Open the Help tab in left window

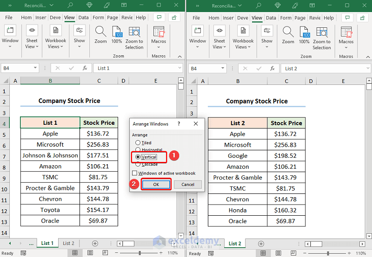(141, 18)
